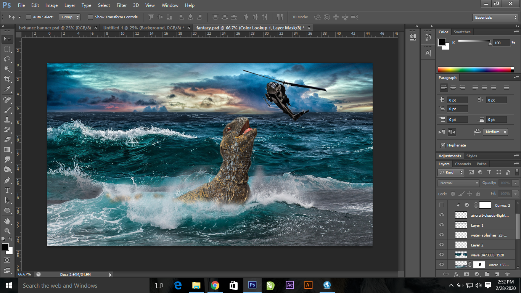
Task: Click the indent left margin input field
Action: (x=457, y=100)
